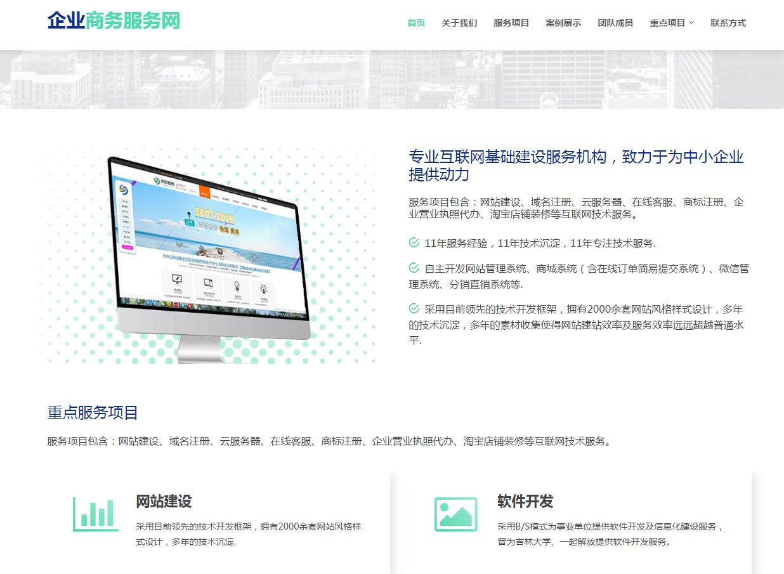This screenshot has height=574, width=784.
Task: Select 服务项目 in navigation bar
Action: 511,23
